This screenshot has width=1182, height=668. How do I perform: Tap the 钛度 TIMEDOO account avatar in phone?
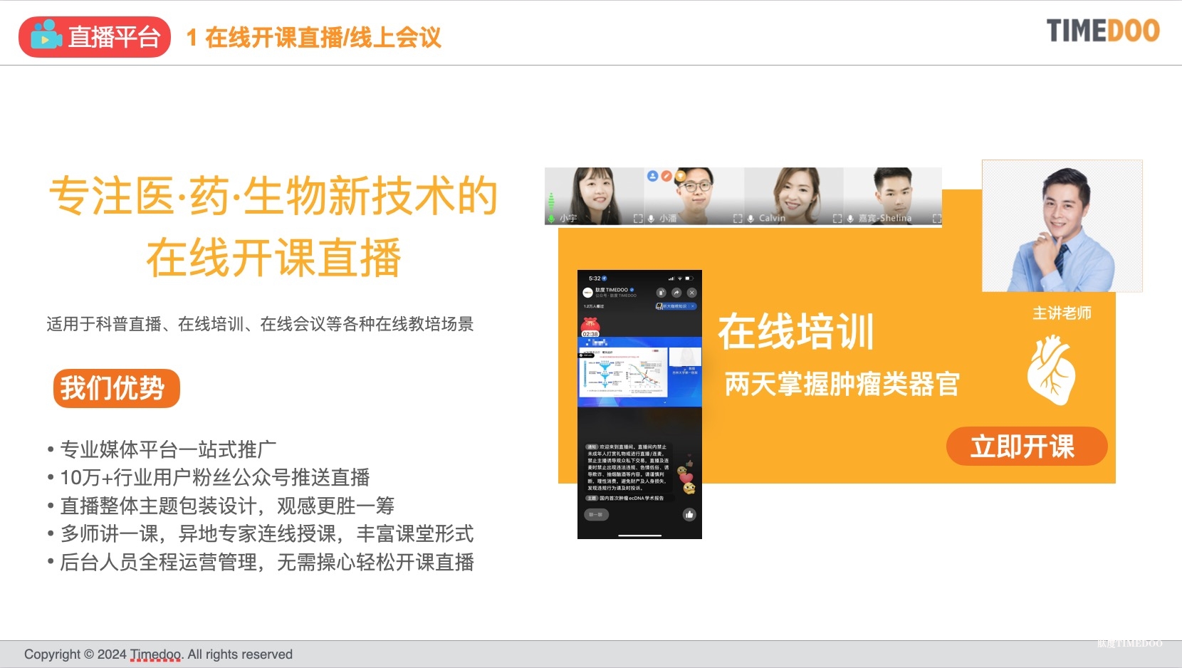(587, 293)
